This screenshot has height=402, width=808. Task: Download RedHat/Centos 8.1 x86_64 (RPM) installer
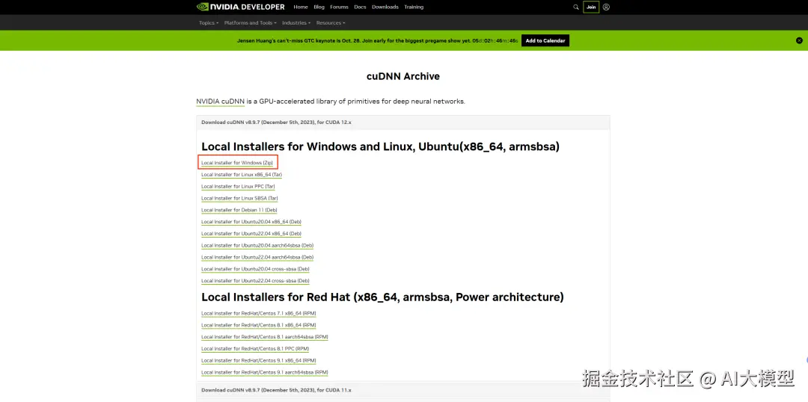[x=259, y=325]
